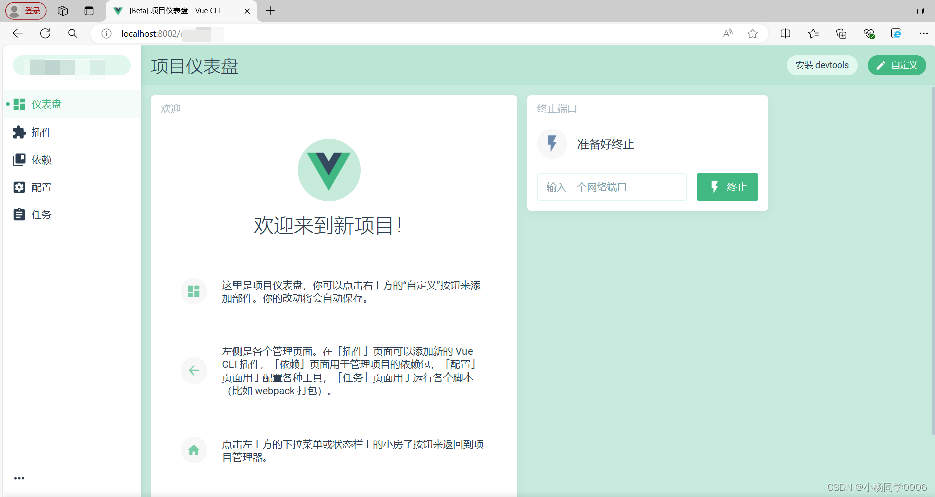
Task: Open the 插件 (Plugins) page in sidebar
Action: 41,132
